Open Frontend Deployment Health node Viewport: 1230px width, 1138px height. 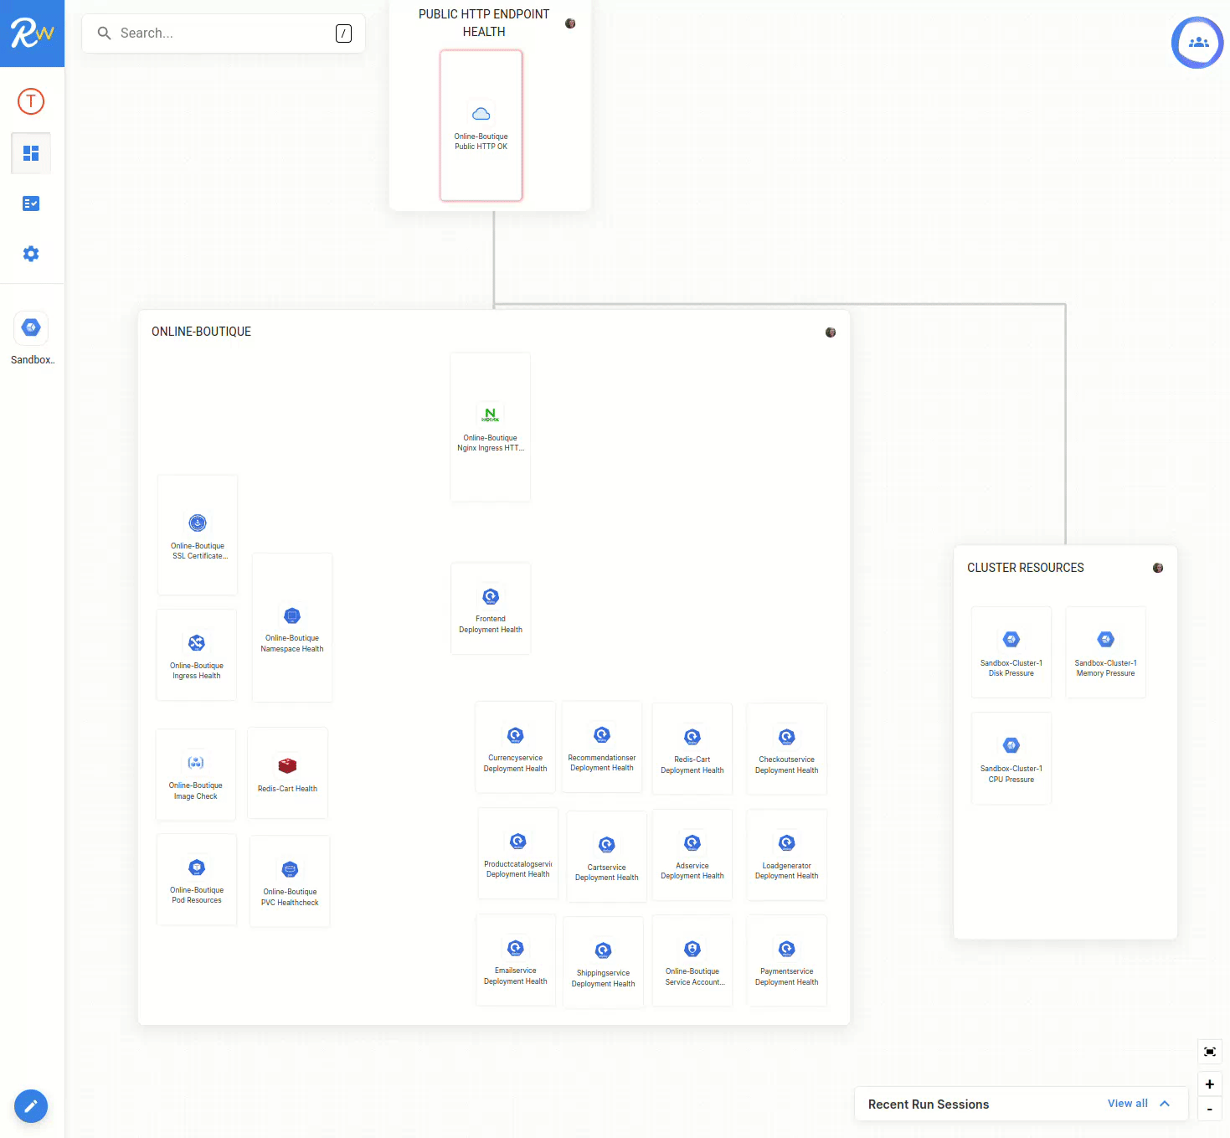(491, 609)
